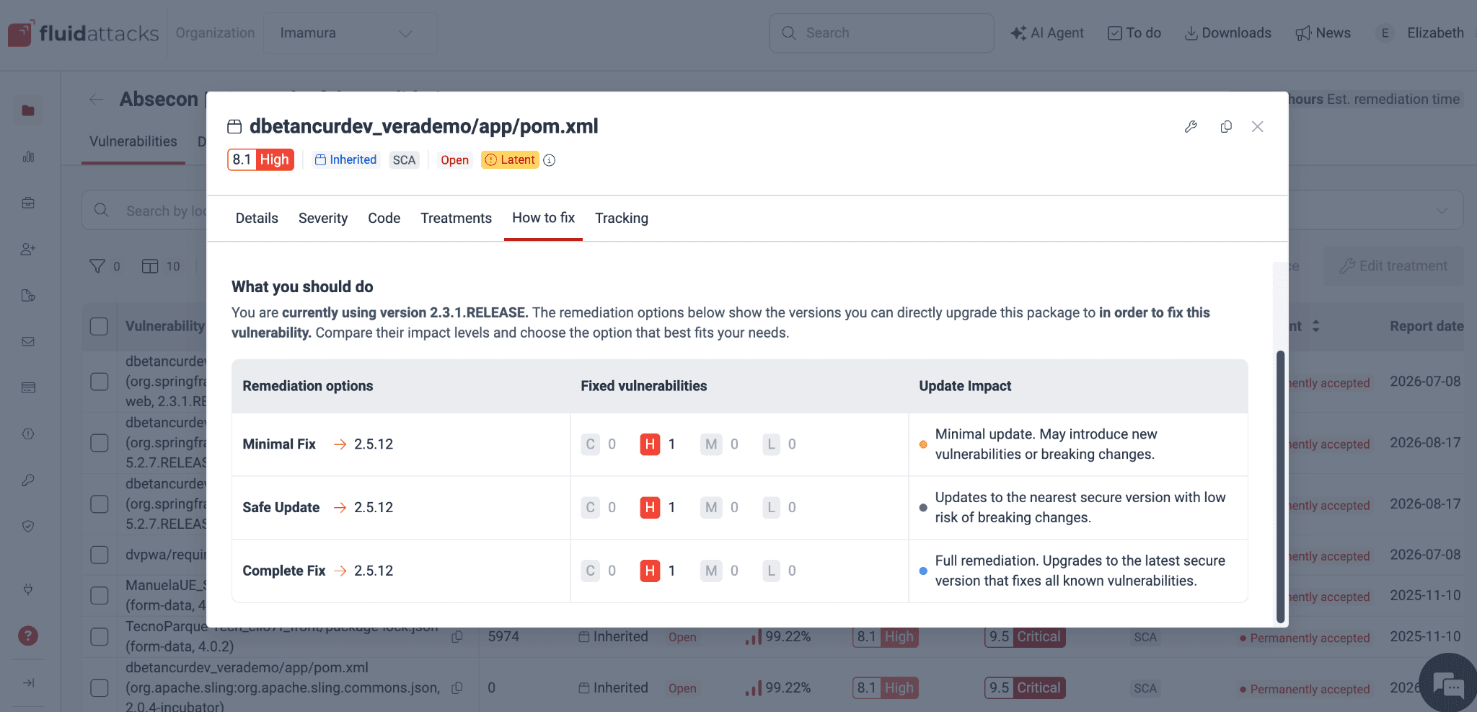Check the TecnoParque row checkbox
1477x712 pixels.
(99, 636)
